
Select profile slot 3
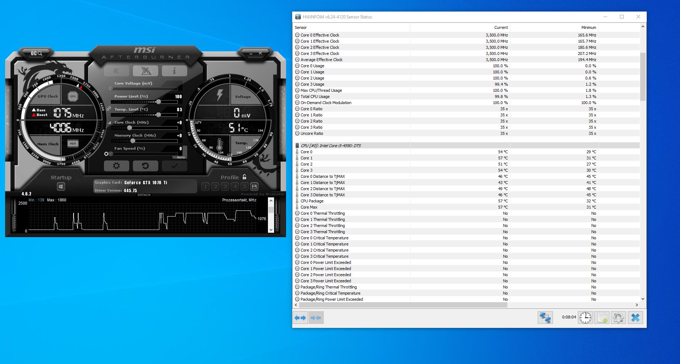(x=225, y=187)
